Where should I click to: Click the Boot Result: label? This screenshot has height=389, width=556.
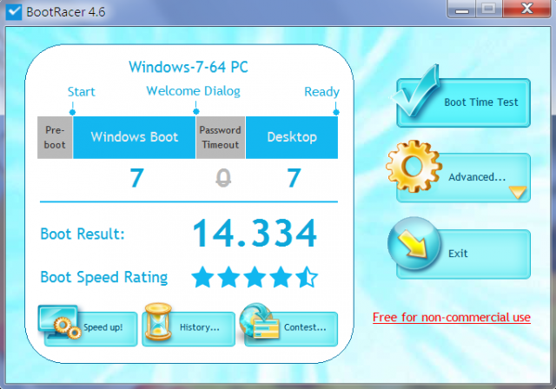83,234
